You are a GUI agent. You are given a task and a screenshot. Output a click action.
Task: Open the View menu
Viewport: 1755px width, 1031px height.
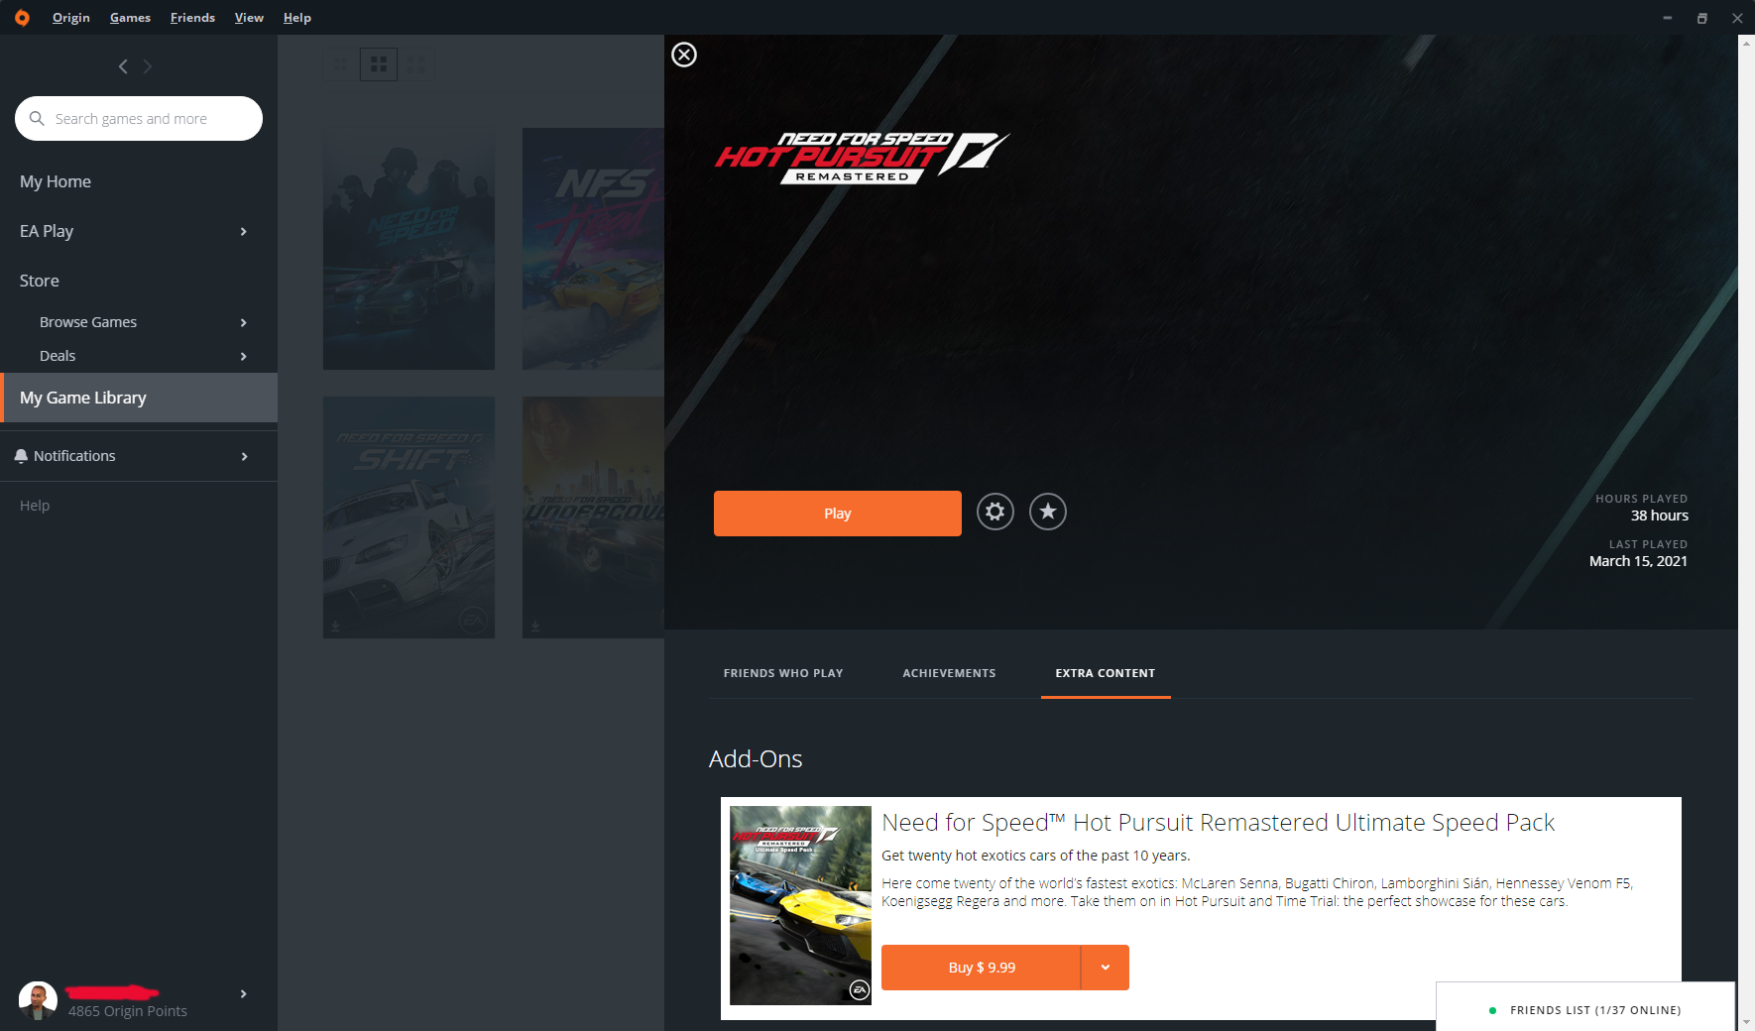click(x=249, y=17)
